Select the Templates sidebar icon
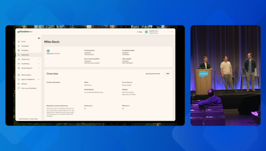This screenshot has width=266, height=151. (19, 50)
